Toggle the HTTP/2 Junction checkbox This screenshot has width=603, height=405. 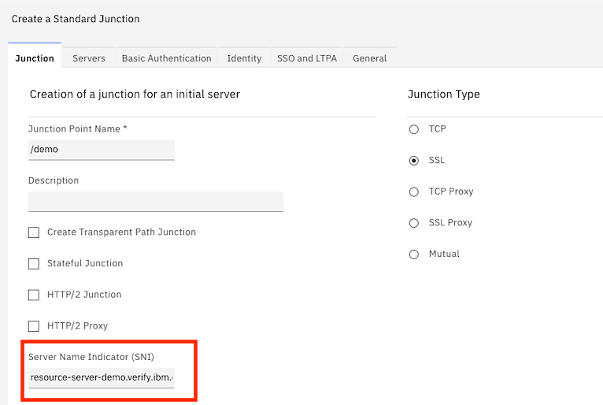pyautogui.click(x=34, y=295)
